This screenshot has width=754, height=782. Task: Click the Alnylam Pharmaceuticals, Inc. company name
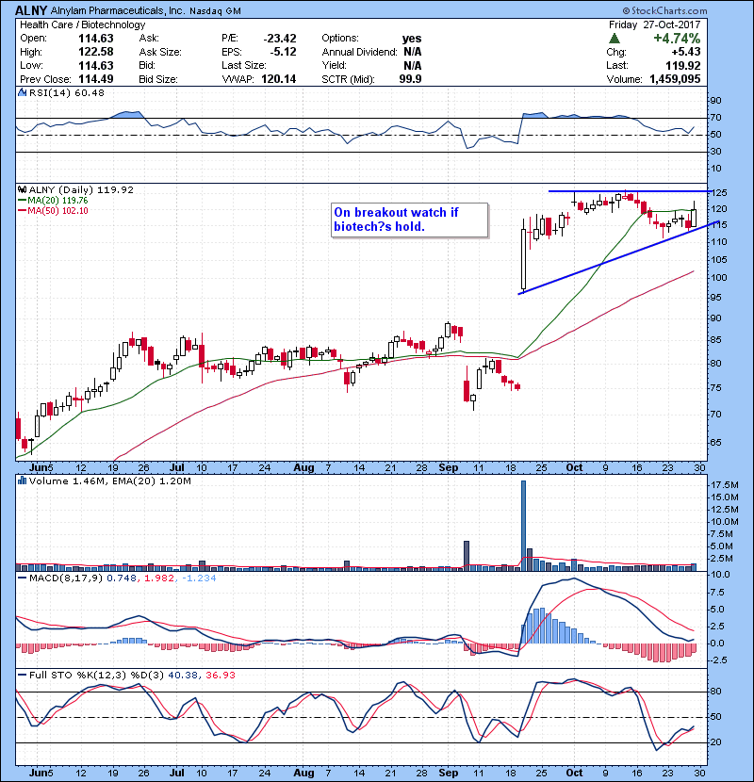click(x=117, y=10)
